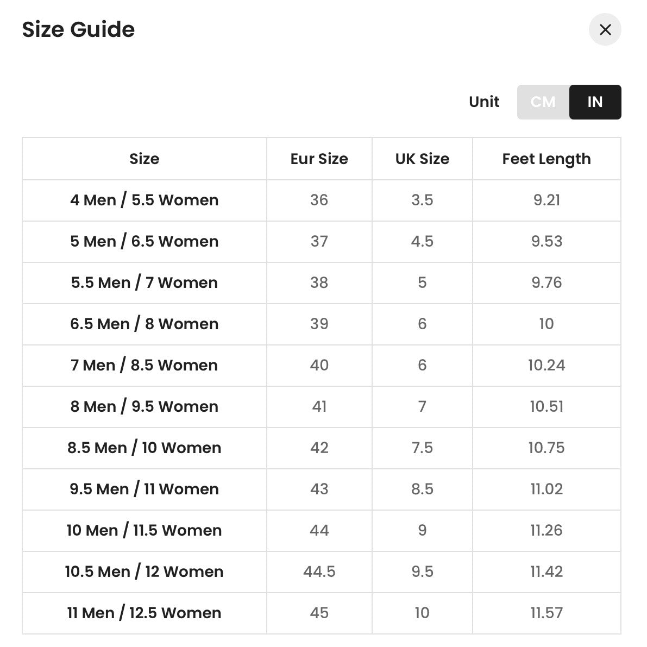
Task: Select the 6.5 Men / 8 Women row
Action: click(322, 324)
